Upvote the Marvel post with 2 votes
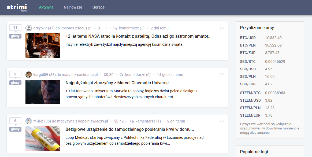 pos(15,74)
